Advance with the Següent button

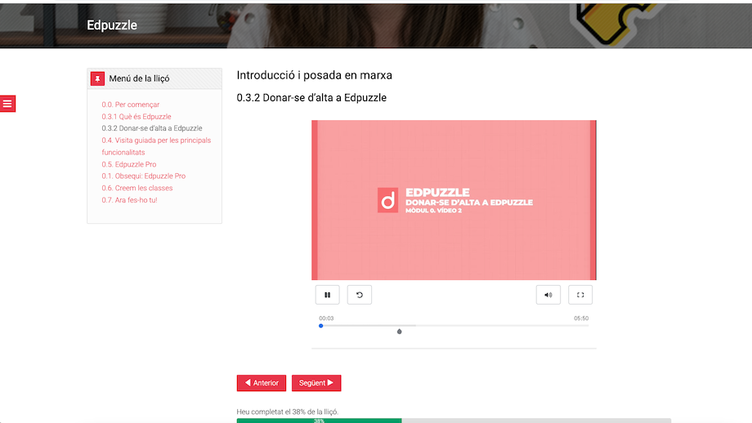[316, 383]
